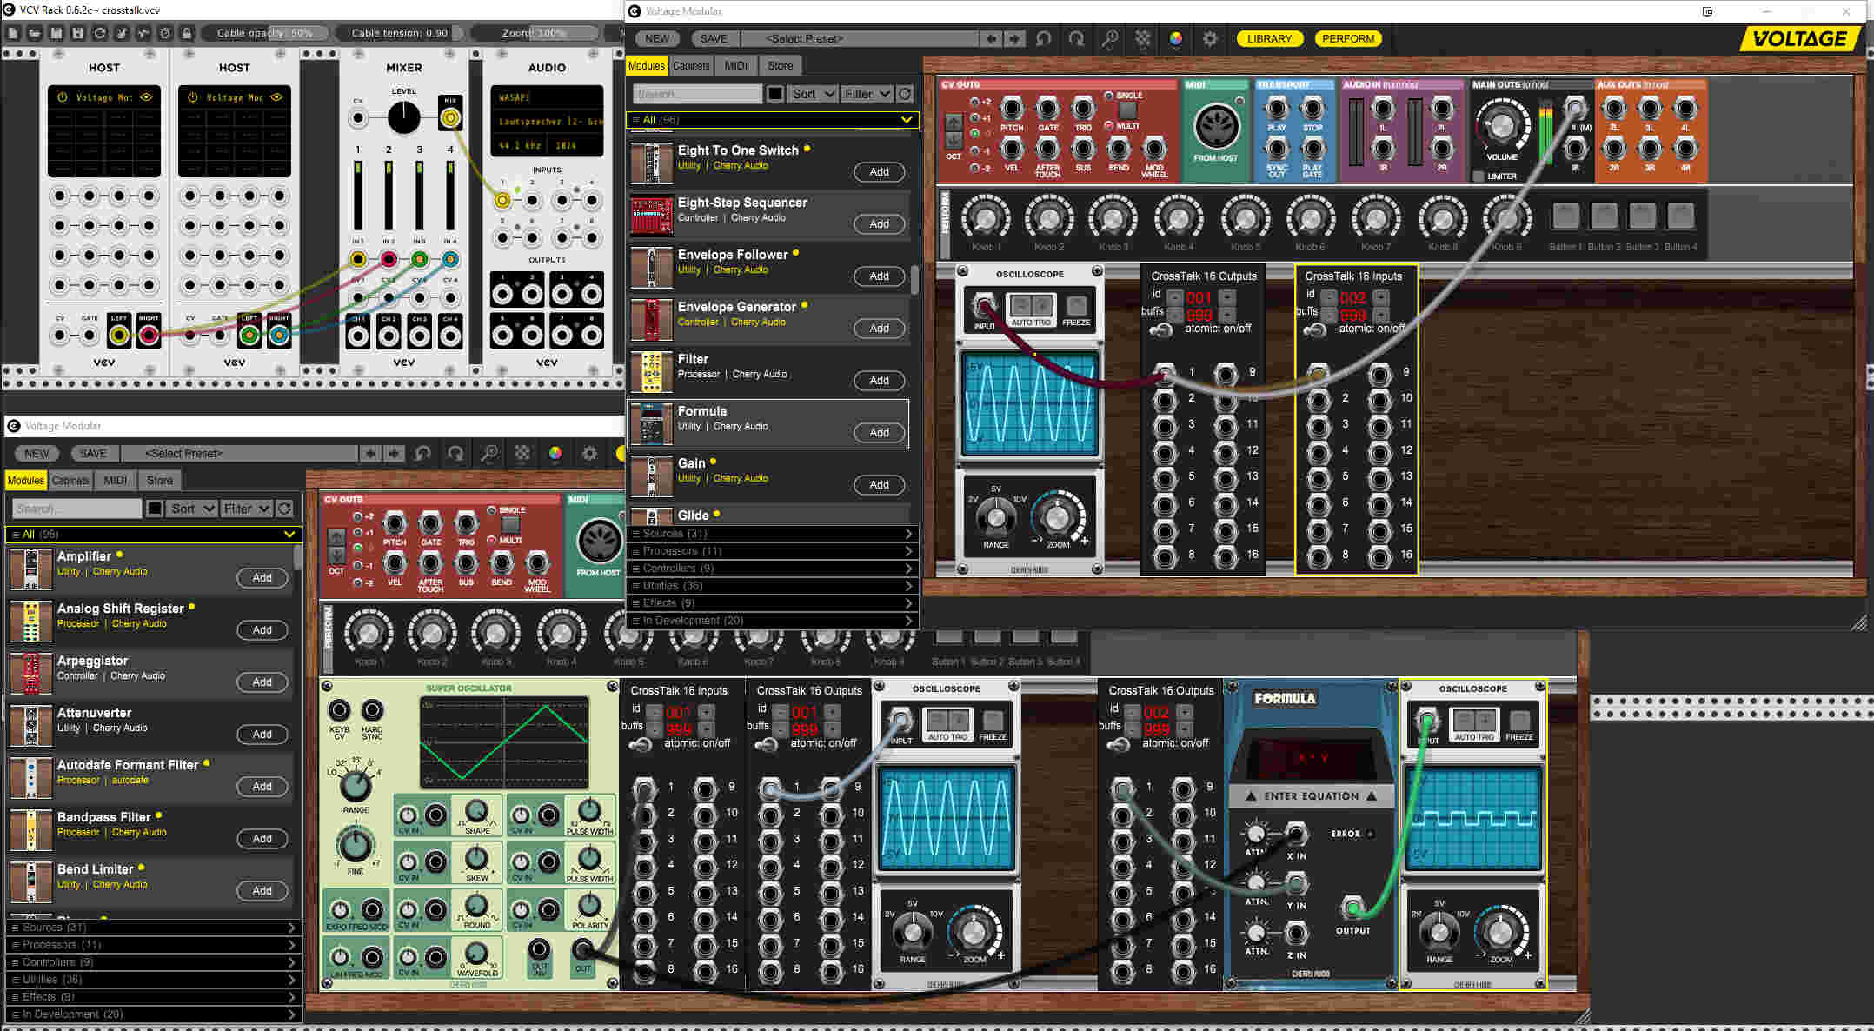Click NEW button in top Voltage Modular

pyautogui.click(x=658, y=38)
